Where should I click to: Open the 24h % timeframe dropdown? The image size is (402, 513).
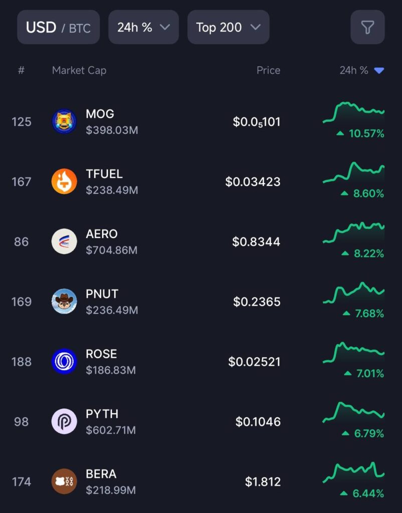click(143, 27)
